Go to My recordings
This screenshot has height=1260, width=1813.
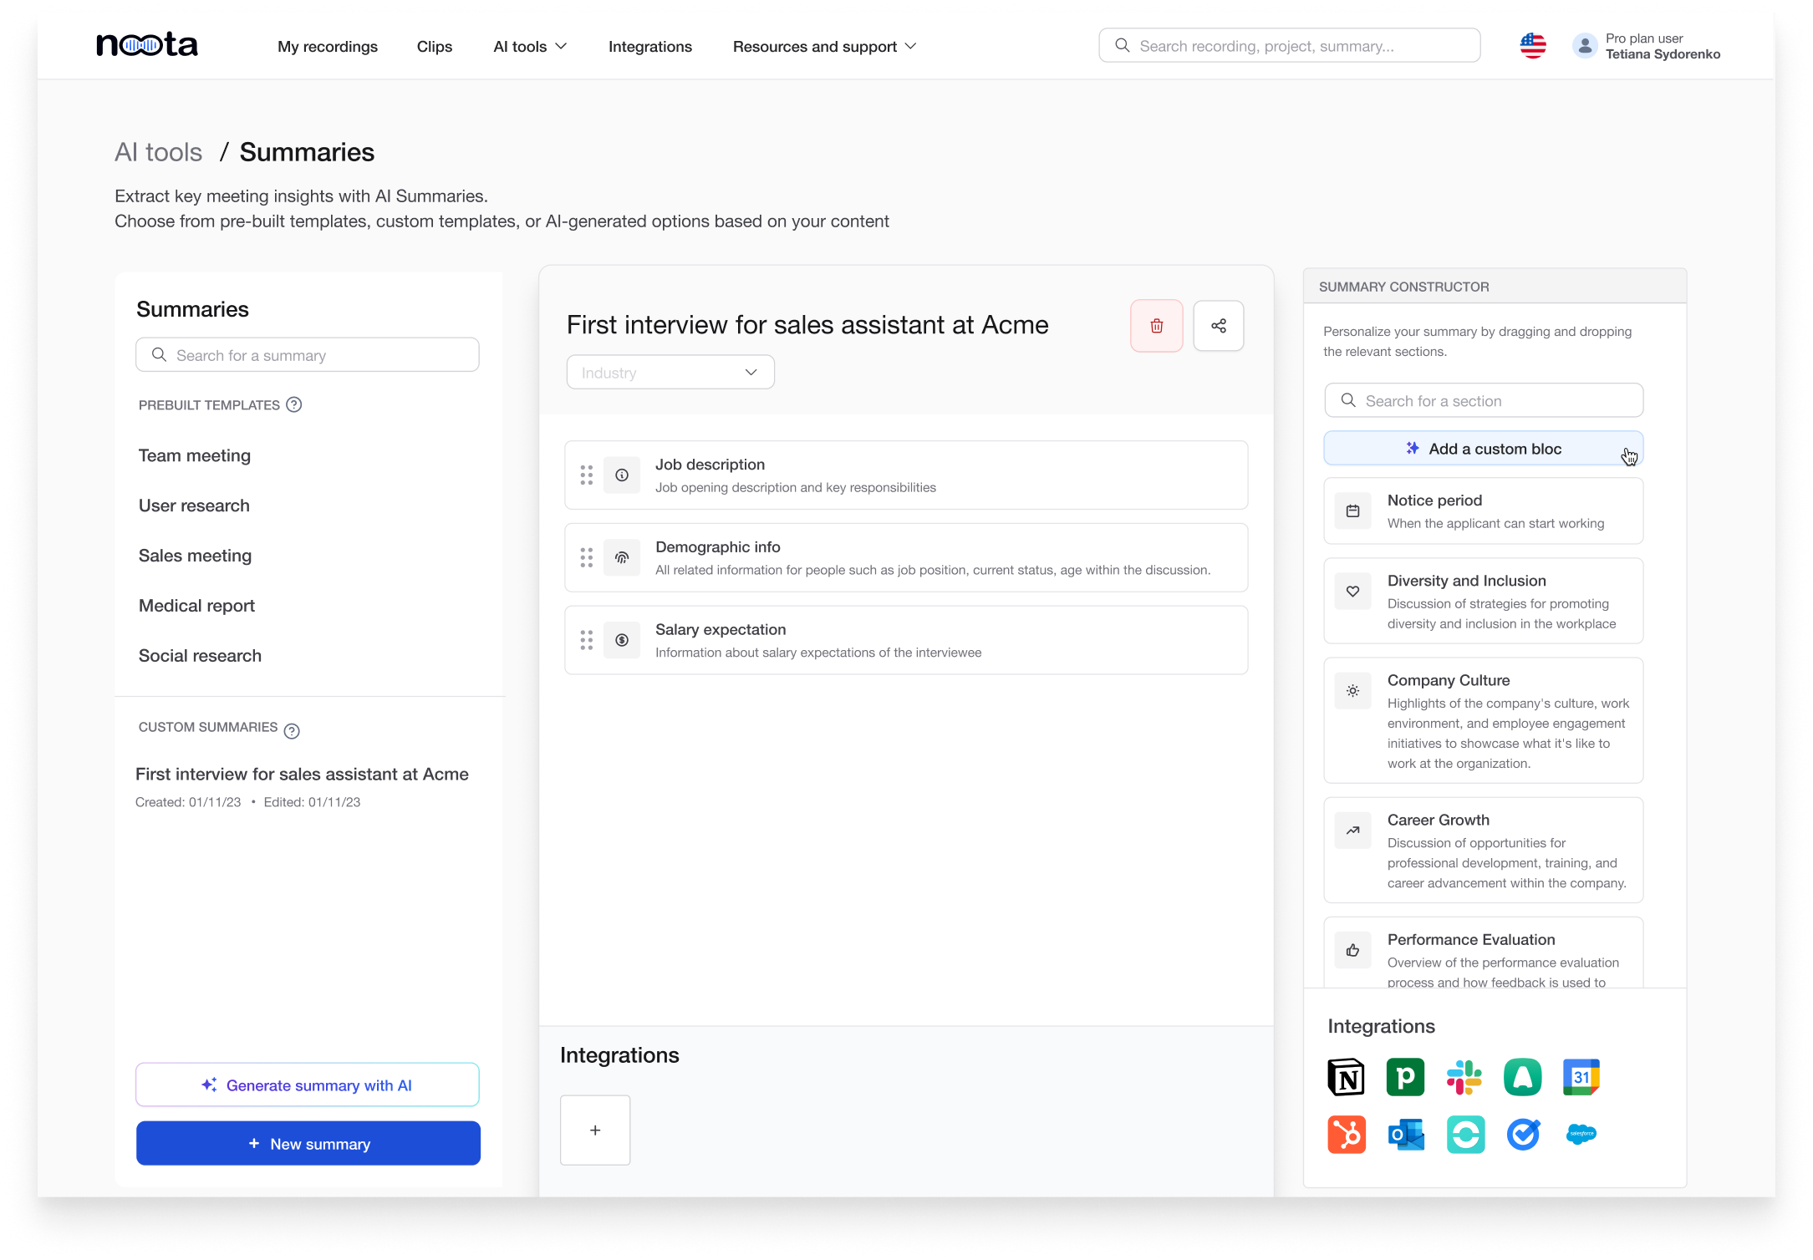tap(328, 47)
